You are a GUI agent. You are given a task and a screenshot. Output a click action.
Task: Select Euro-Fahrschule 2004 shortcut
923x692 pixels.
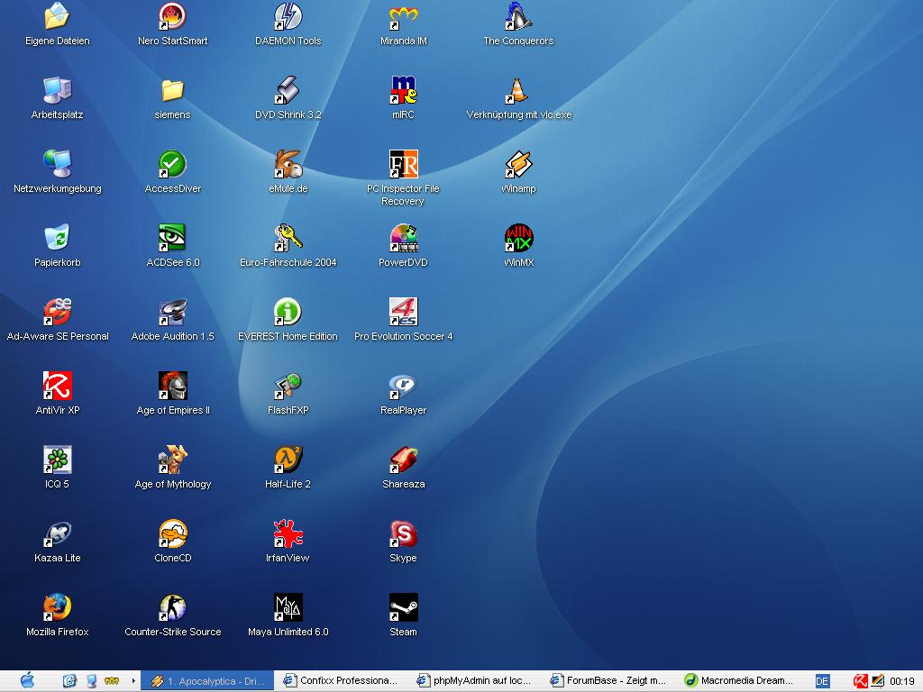(288, 238)
